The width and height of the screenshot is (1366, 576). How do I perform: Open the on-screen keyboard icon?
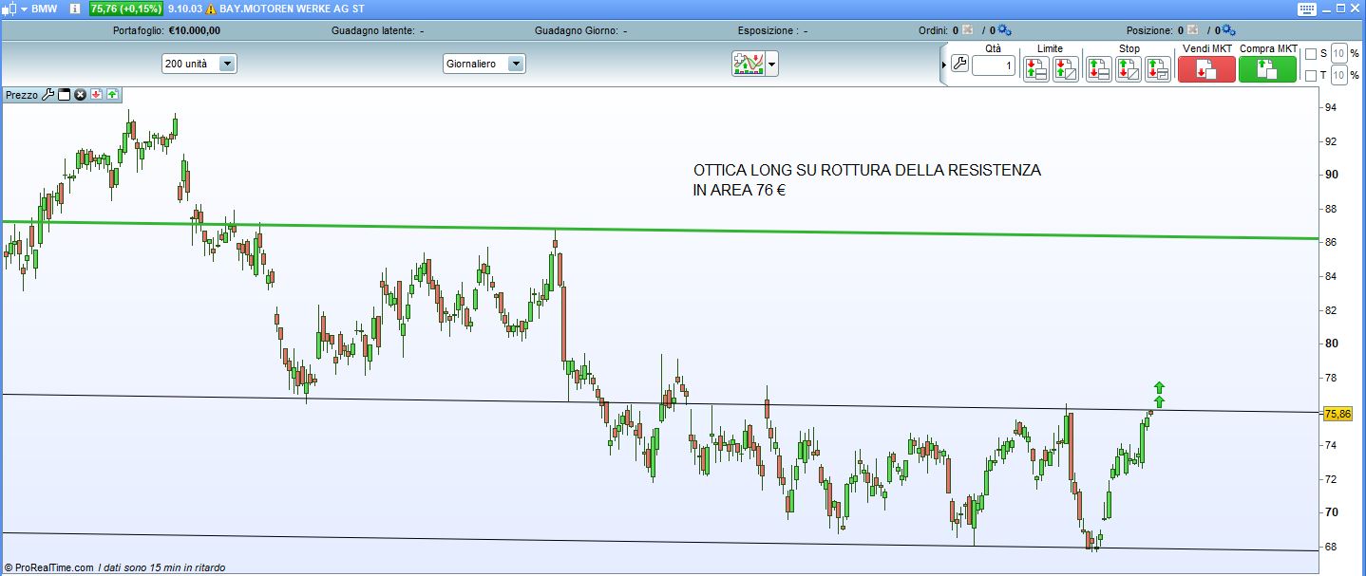coord(1308,9)
